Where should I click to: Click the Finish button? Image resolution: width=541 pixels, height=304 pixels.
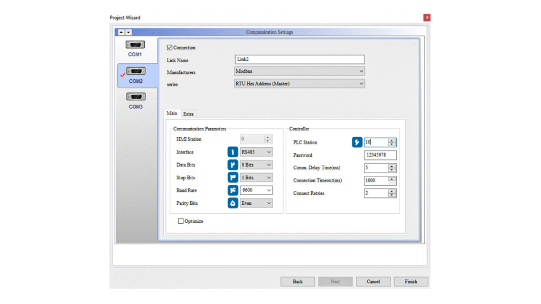(x=411, y=282)
